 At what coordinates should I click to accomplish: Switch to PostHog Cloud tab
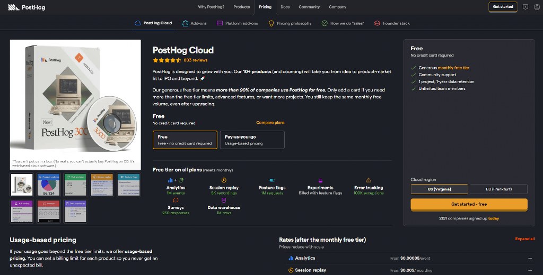tap(153, 23)
